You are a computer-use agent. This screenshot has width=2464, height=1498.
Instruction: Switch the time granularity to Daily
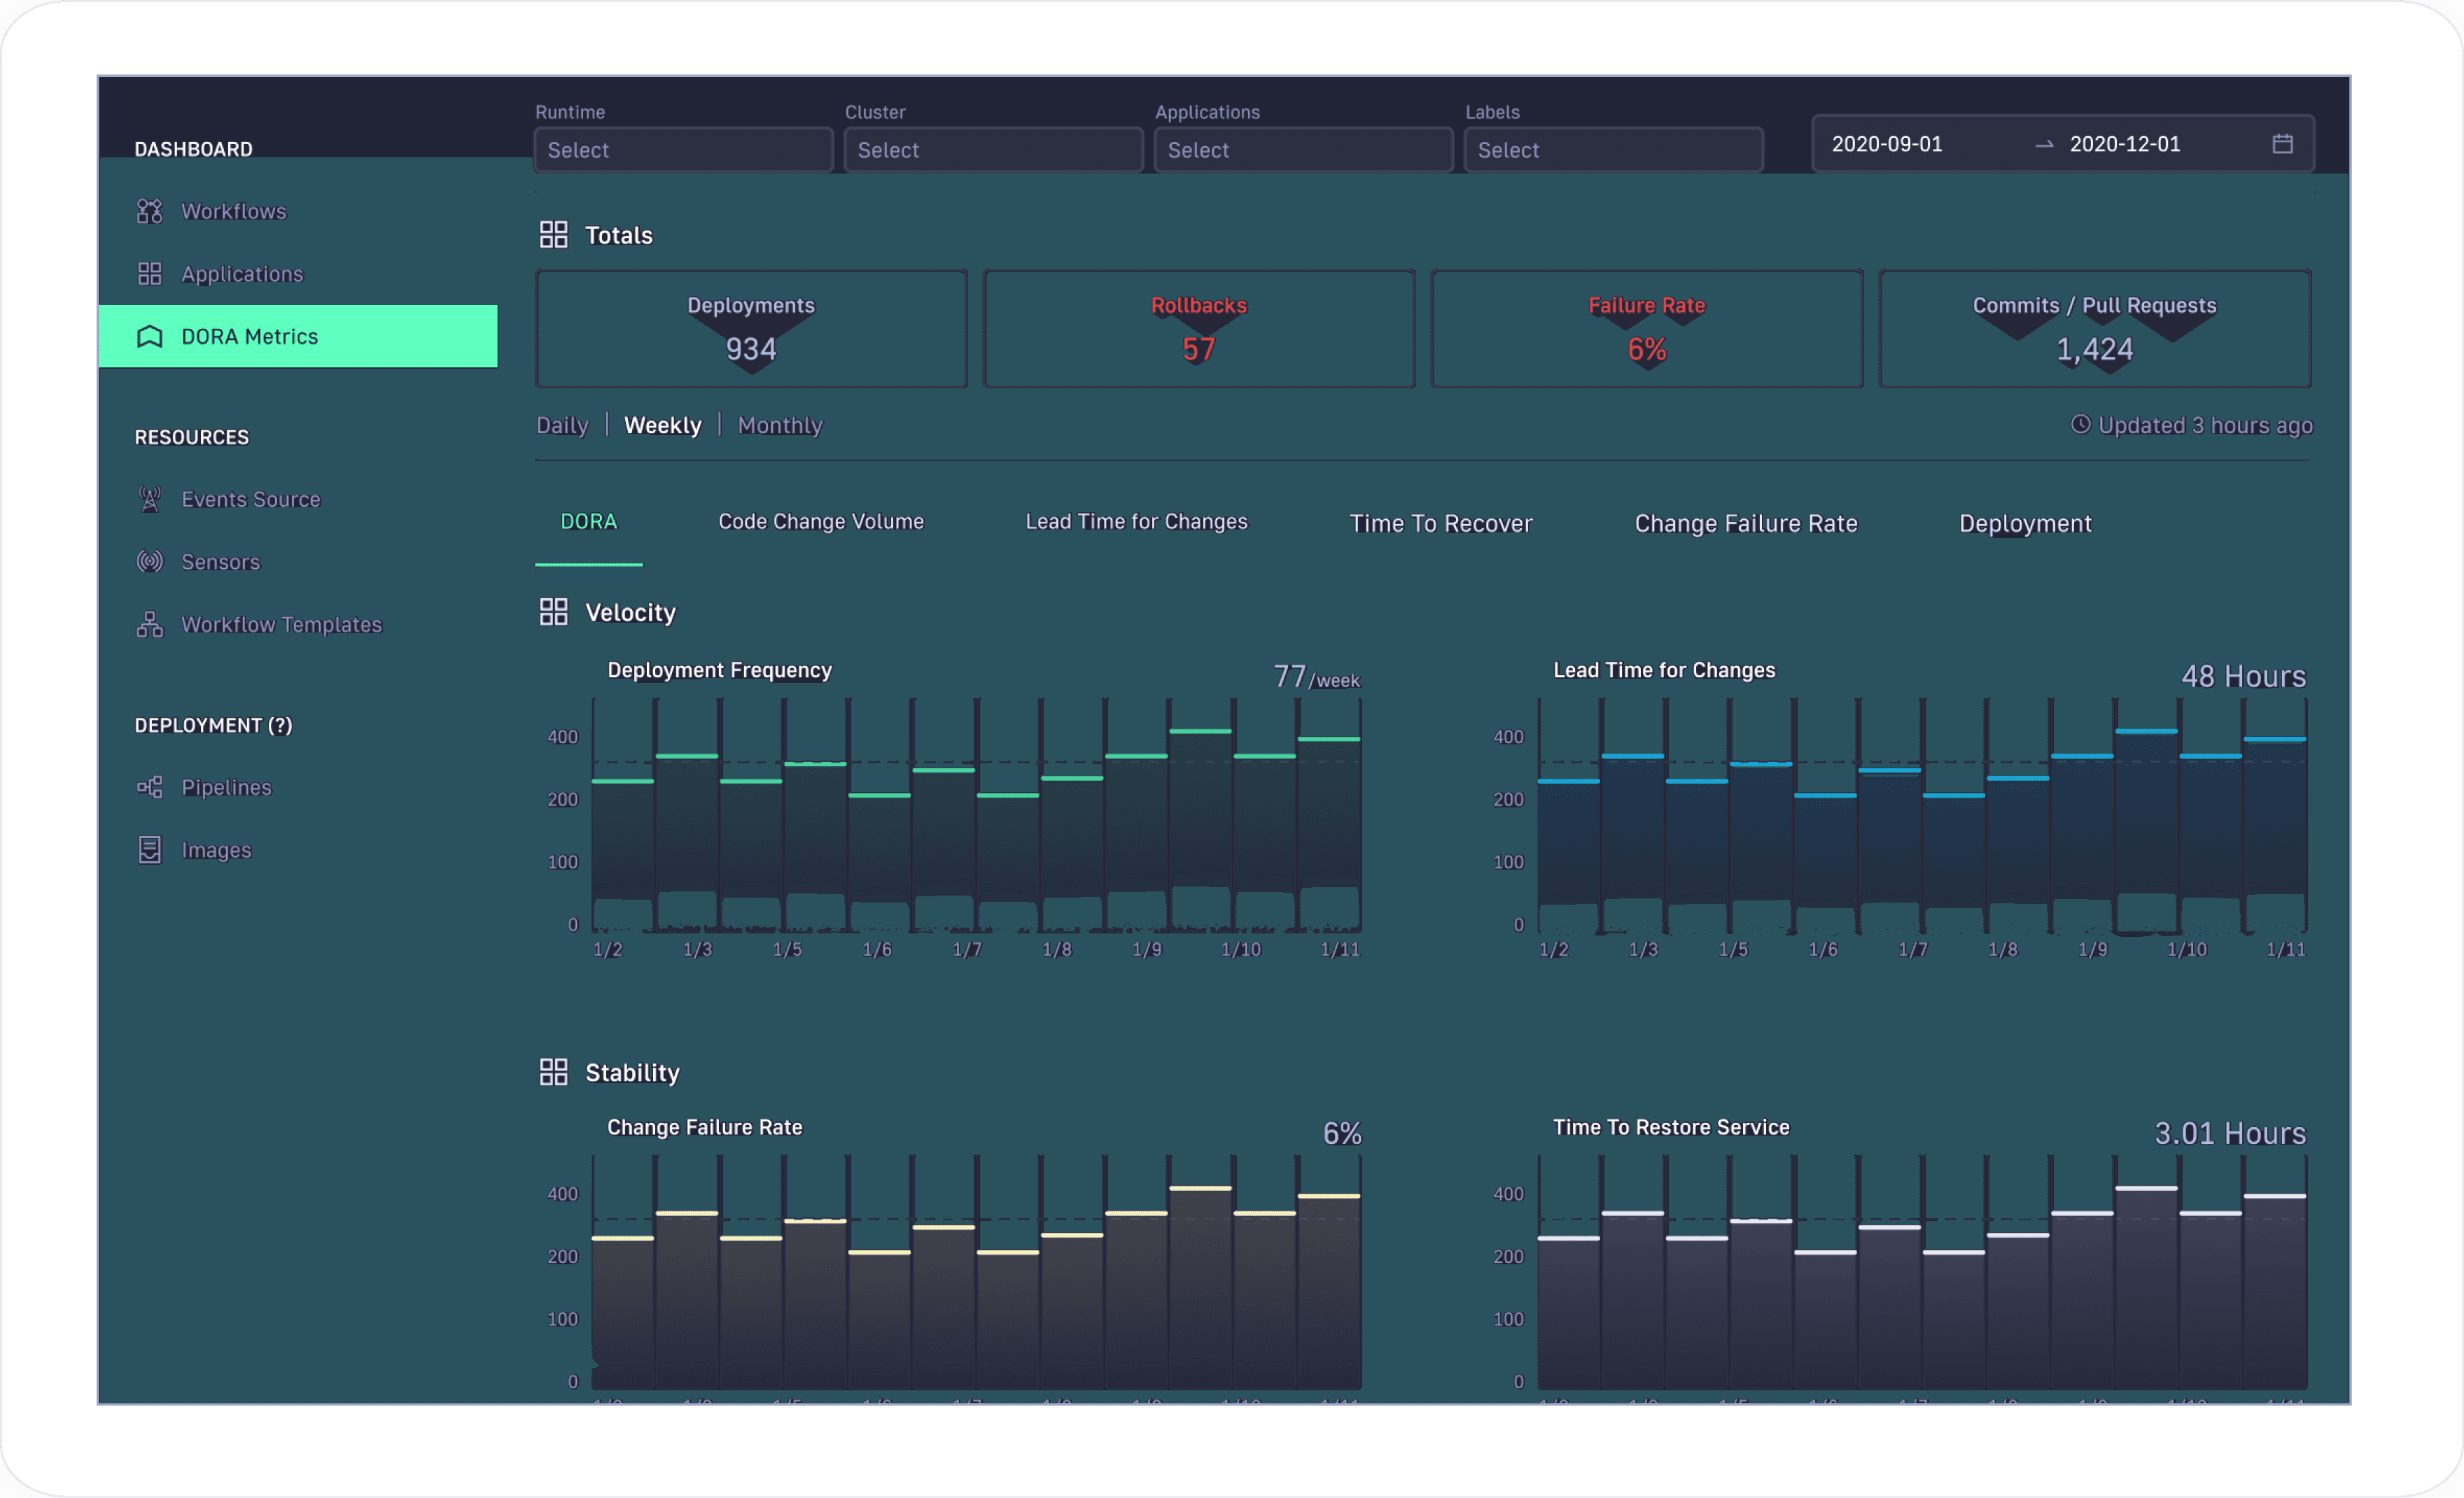coord(562,425)
